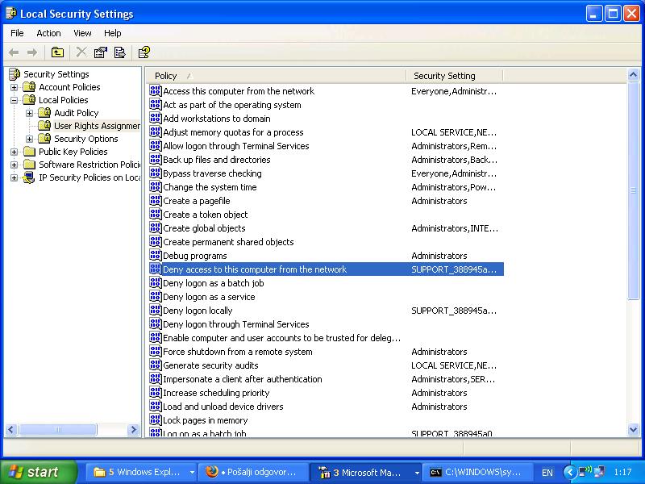Click the IP Security Policies tree icon

click(x=29, y=177)
